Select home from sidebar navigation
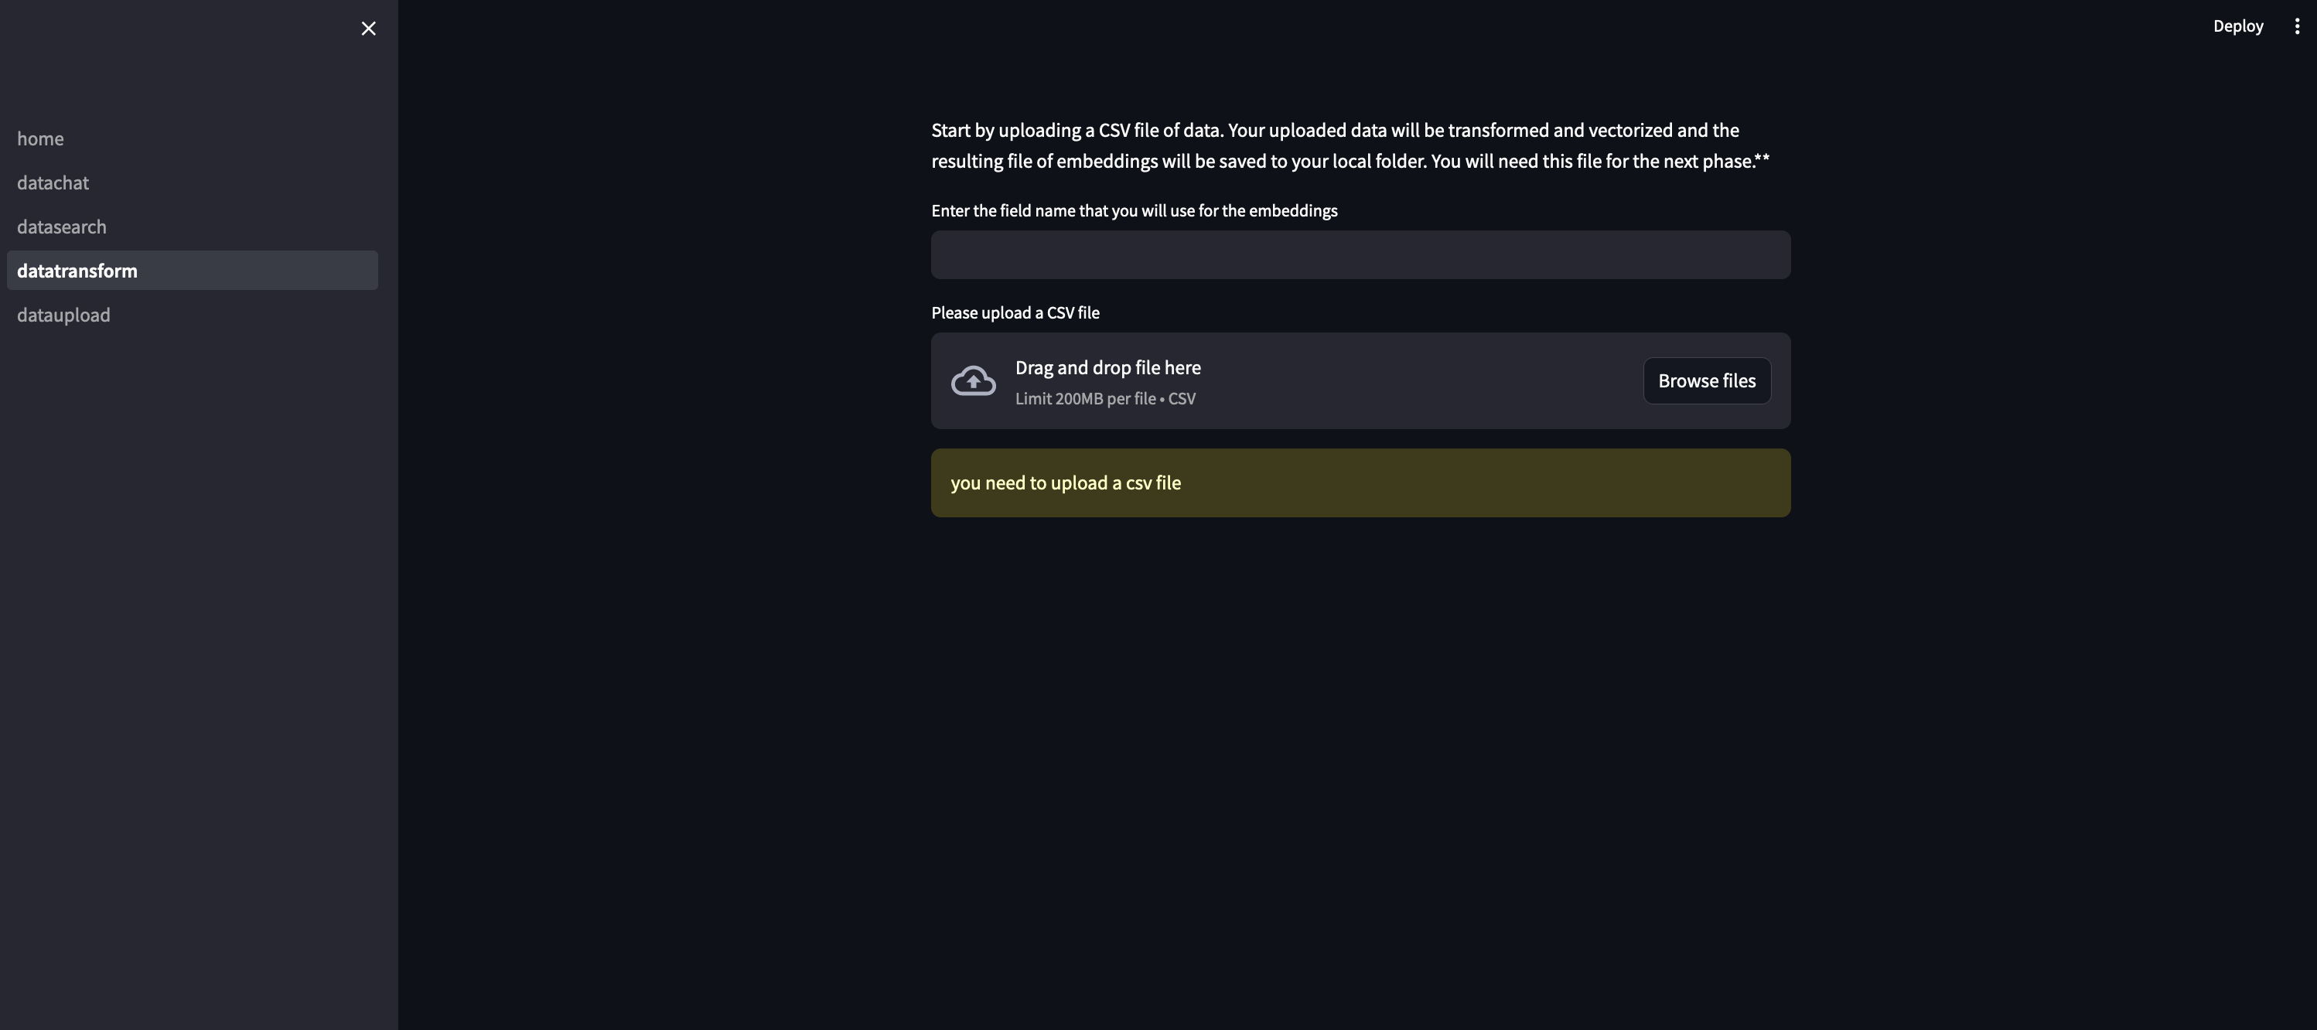Viewport: 2317px width, 1030px height. click(40, 136)
